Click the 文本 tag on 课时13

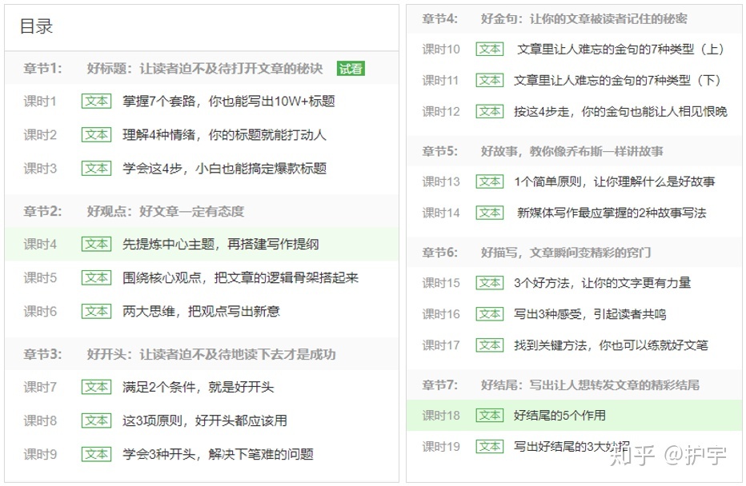click(490, 181)
